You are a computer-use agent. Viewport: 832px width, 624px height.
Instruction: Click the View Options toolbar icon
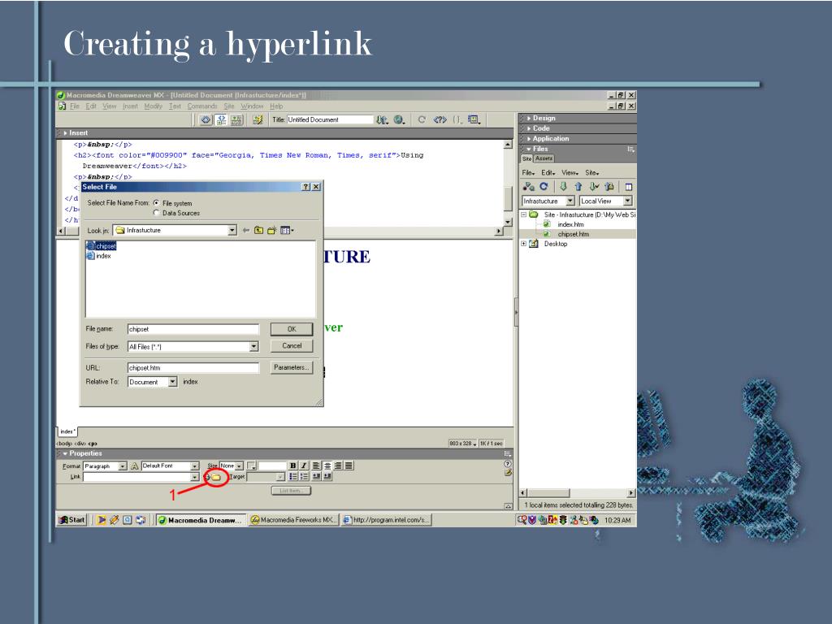pyautogui.click(x=474, y=120)
